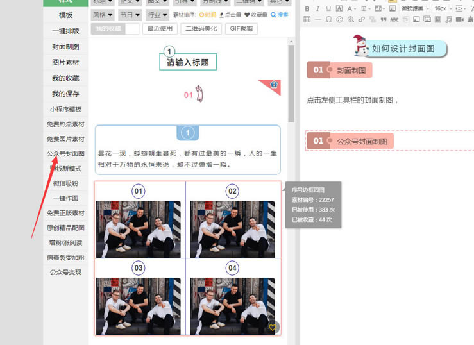
Task: Open 我的收藏 in the sidebar
Action: tap(65, 78)
